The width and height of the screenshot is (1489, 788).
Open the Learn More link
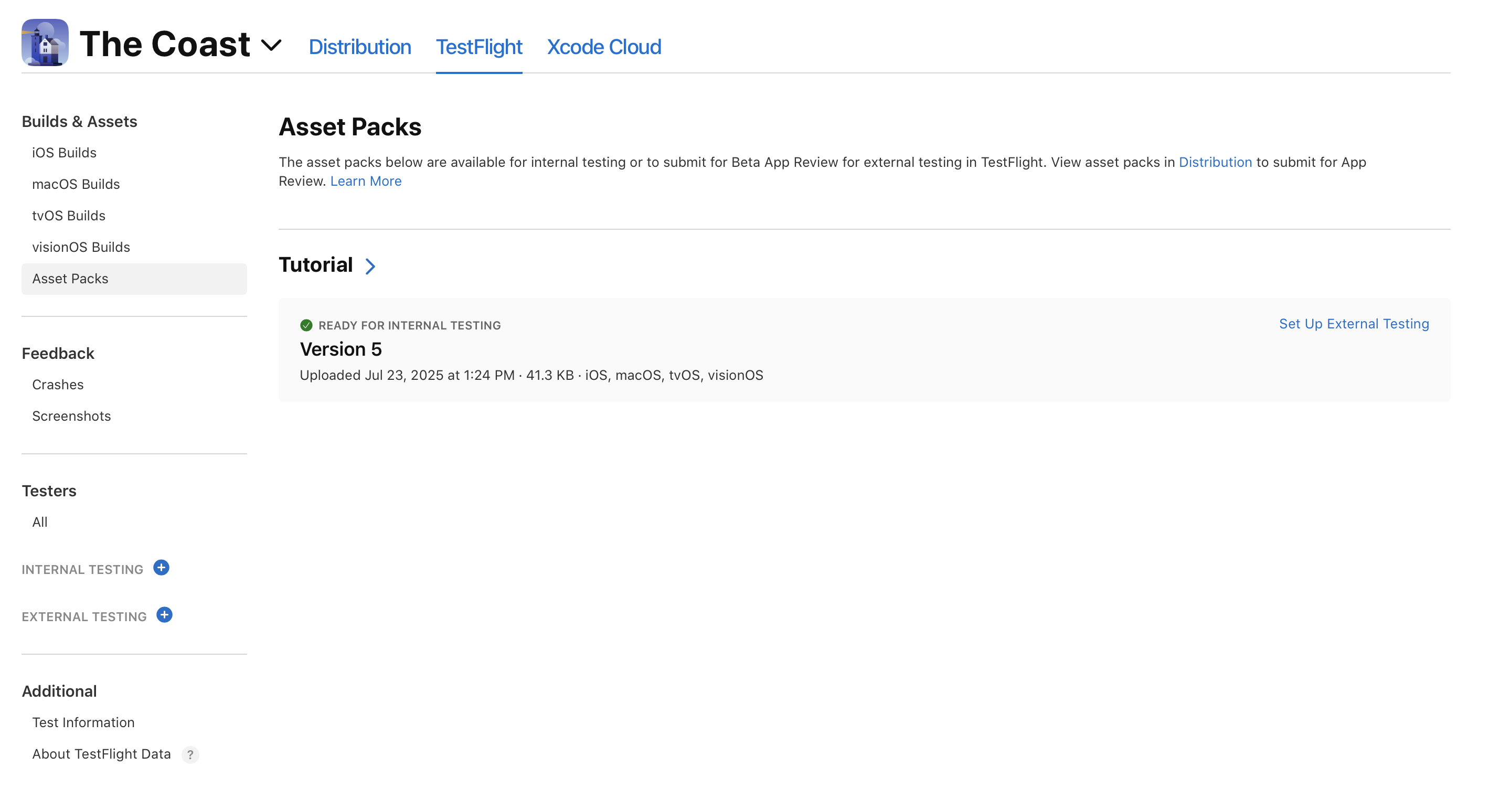coord(365,181)
